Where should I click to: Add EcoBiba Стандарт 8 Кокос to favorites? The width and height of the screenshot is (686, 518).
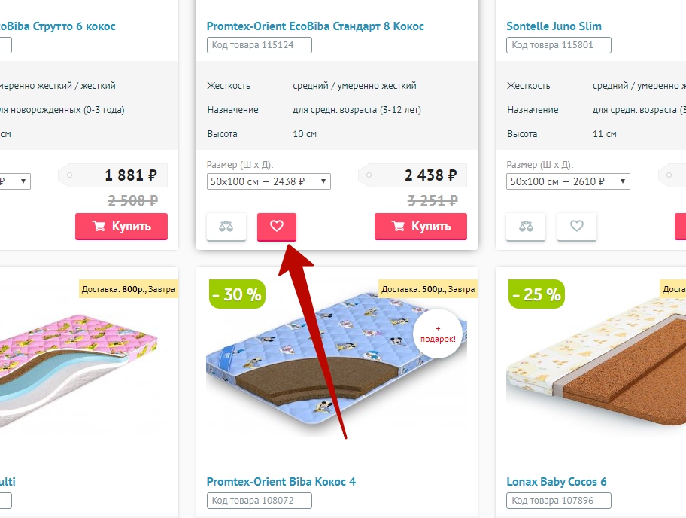277,227
